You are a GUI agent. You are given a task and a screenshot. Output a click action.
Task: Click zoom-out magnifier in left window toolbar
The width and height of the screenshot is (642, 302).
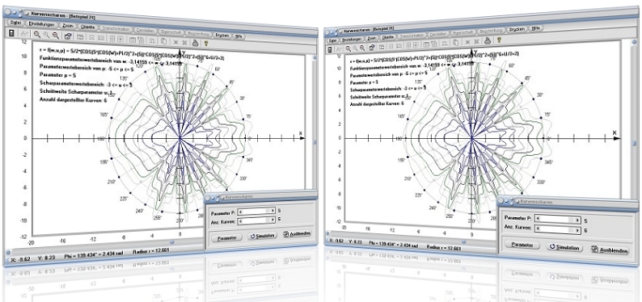coord(55,36)
